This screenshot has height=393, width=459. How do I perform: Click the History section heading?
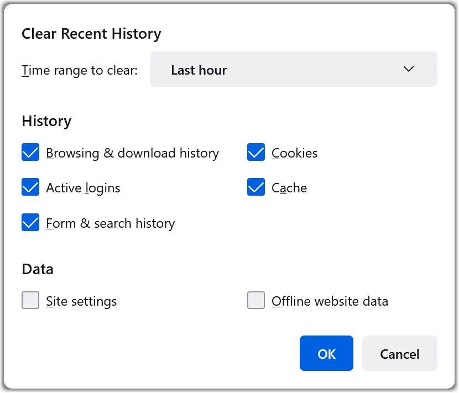click(x=46, y=120)
